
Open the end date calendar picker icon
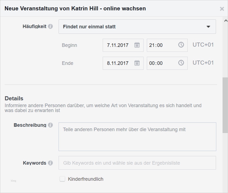point(137,63)
